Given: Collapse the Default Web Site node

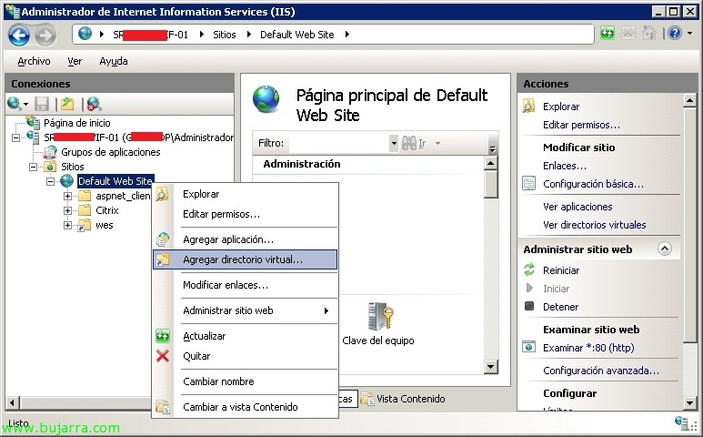Looking at the screenshot, I should point(50,181).
